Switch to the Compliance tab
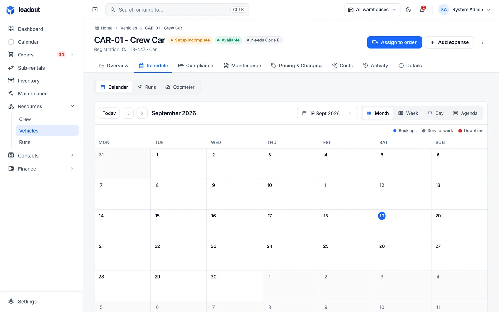Image resolution: width=499 pixels, height=312 pixels. pyautogui.click(x=196, y=66)
